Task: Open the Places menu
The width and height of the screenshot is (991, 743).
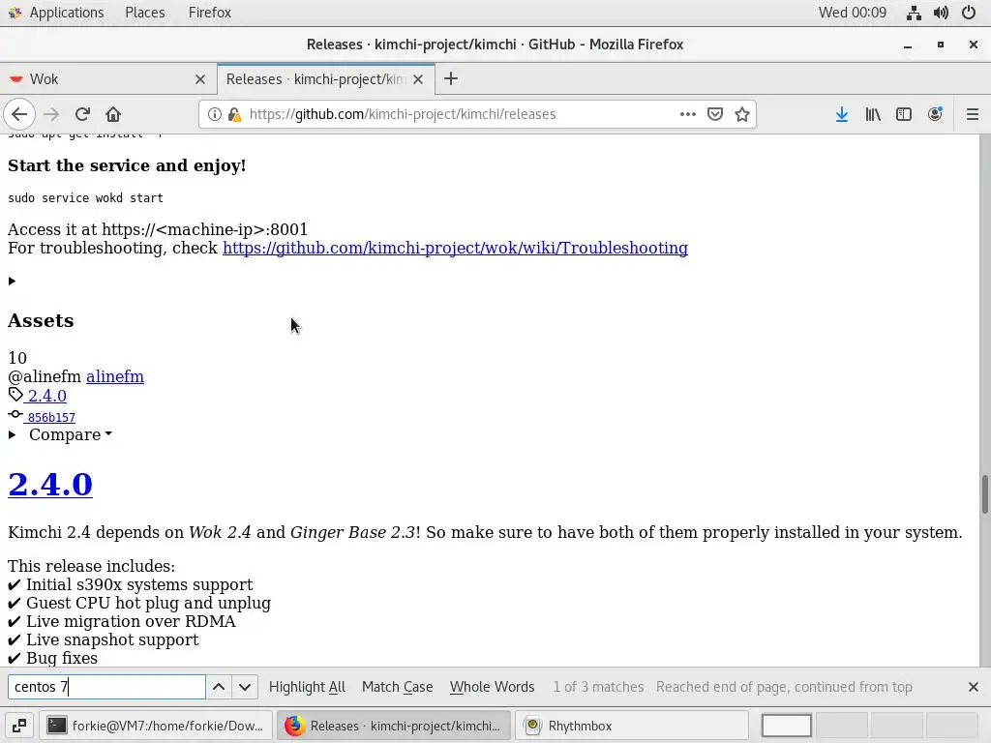Action: pyautogui.click(x=145, y=13)
